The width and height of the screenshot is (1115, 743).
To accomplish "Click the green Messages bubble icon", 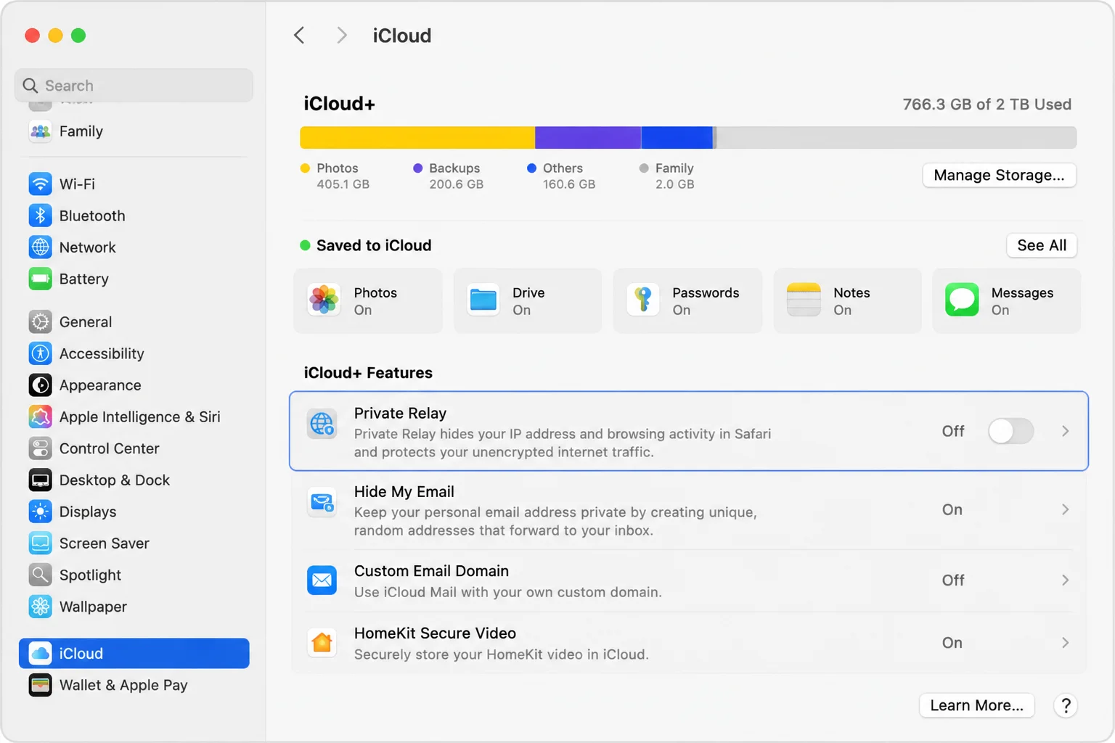I will 963,300.
